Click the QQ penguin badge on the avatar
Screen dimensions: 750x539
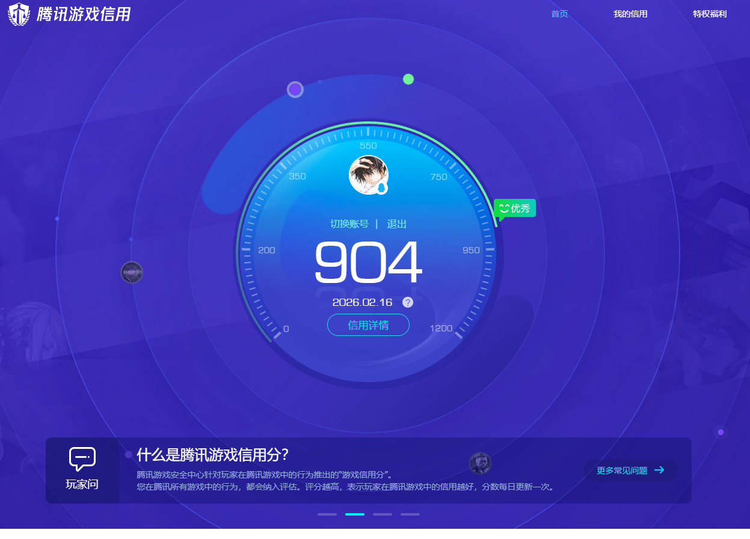[x=382, y=188]
